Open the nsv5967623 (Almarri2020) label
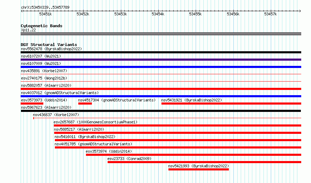This screenshot has height=183, width=311. click(x=46, y=107)
